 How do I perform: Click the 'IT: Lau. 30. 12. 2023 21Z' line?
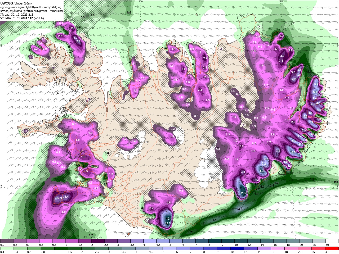tap(17, 15)
